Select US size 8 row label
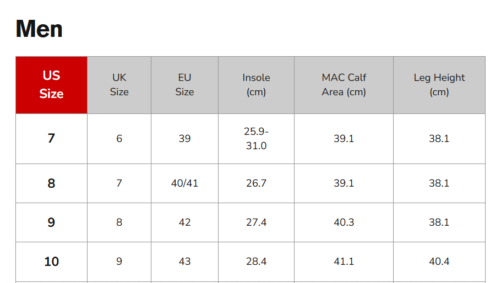Screen dimensions: 501x283 click(51, 183)
